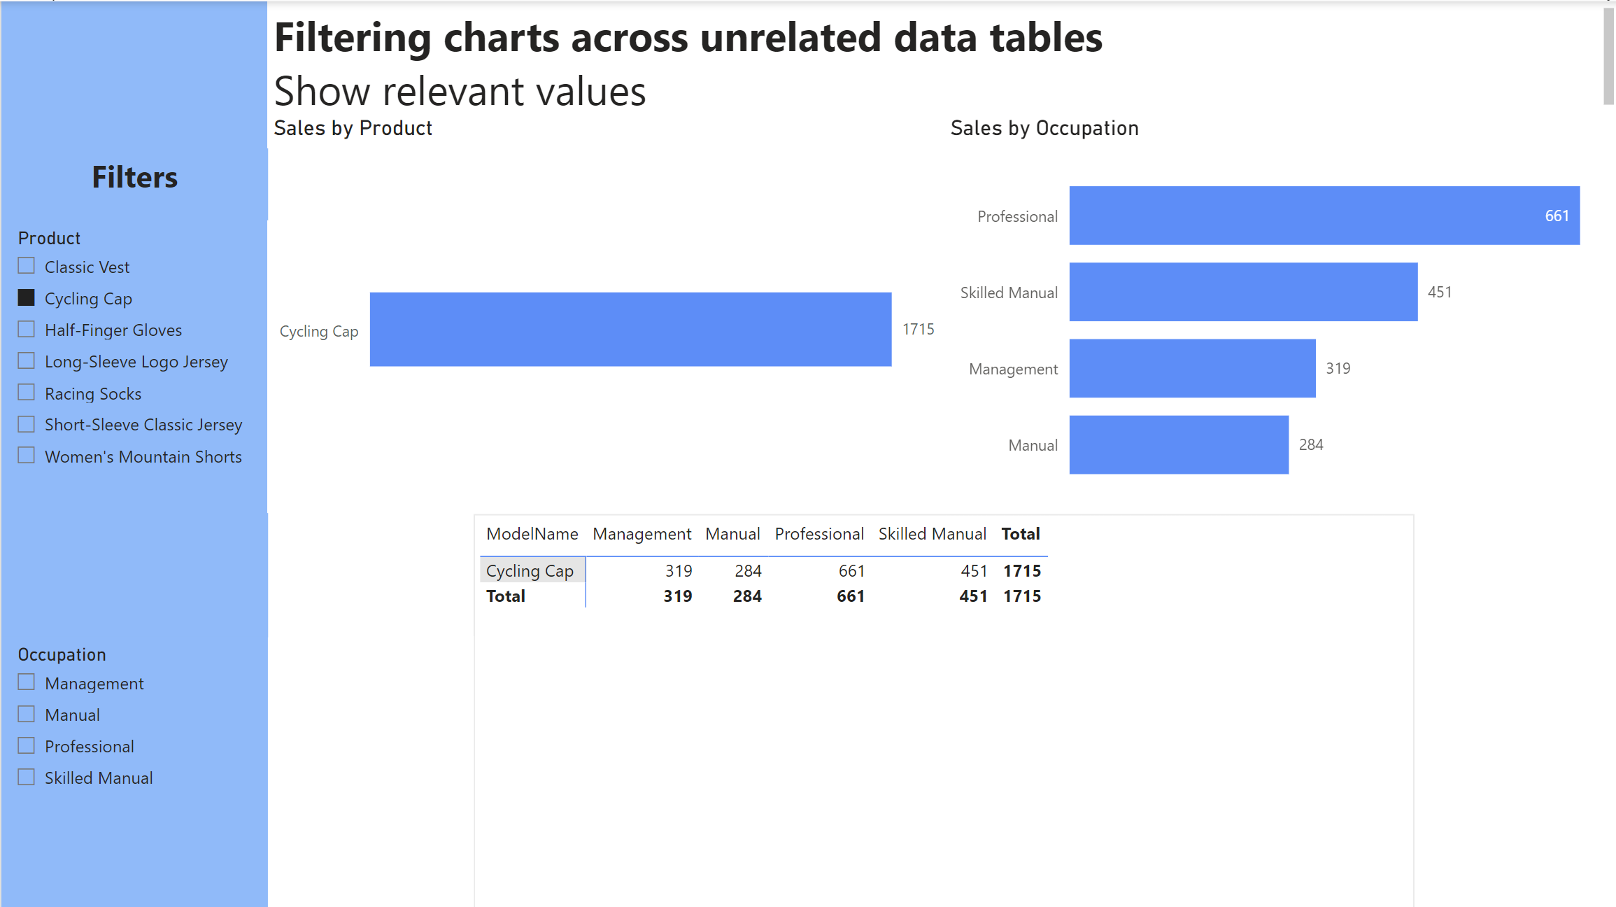1616x907 pixels.
Task: Click the Total column header in table
Action: 1020,534
